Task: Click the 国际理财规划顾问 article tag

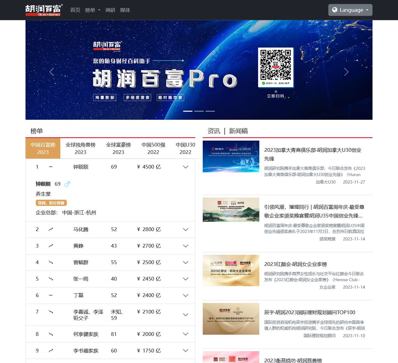Action: (320, 336)
